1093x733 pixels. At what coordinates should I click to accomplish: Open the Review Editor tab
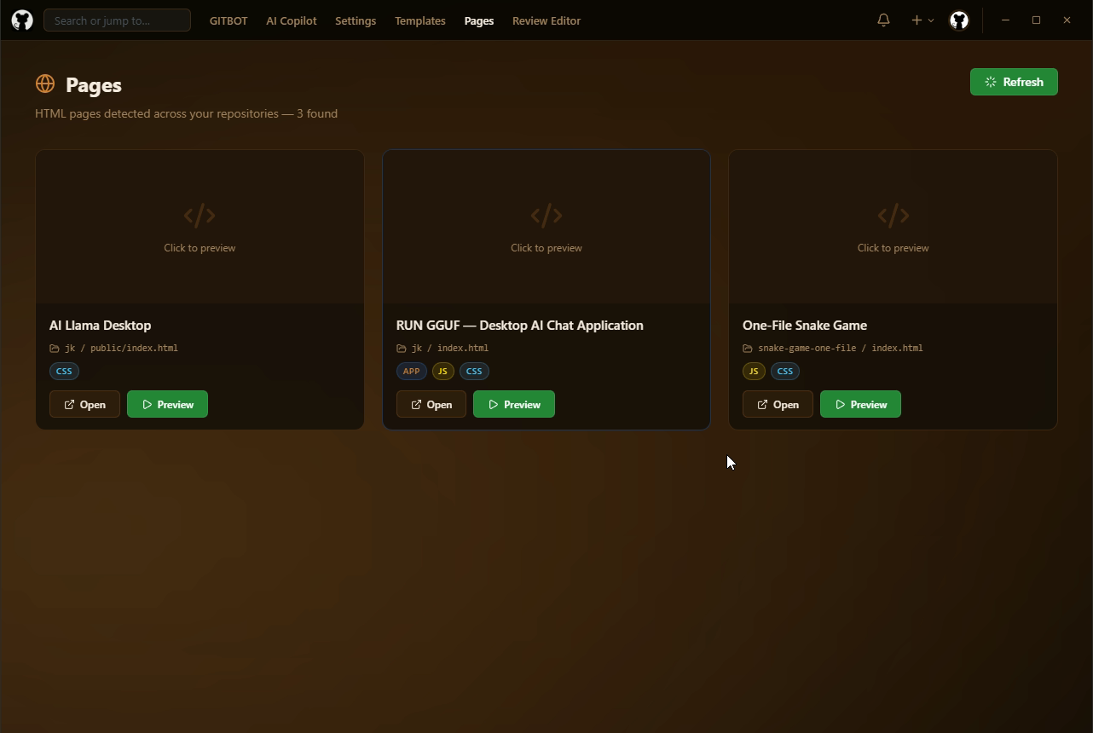tap(546, 20)
